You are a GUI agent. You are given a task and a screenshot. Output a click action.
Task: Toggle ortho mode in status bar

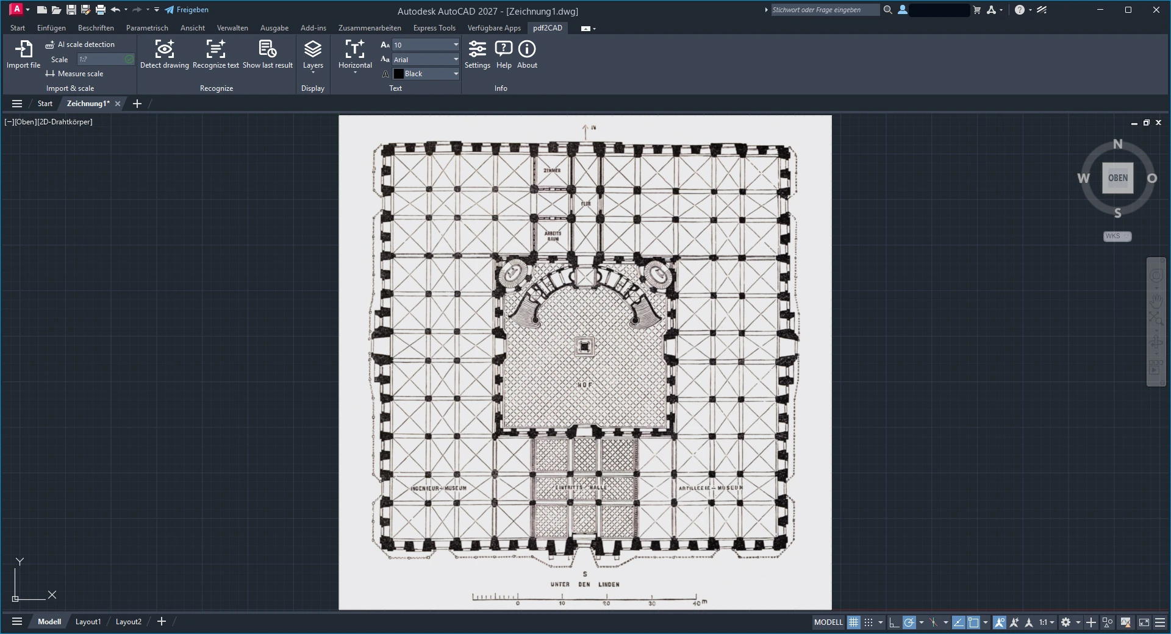[x=894, y=622]
